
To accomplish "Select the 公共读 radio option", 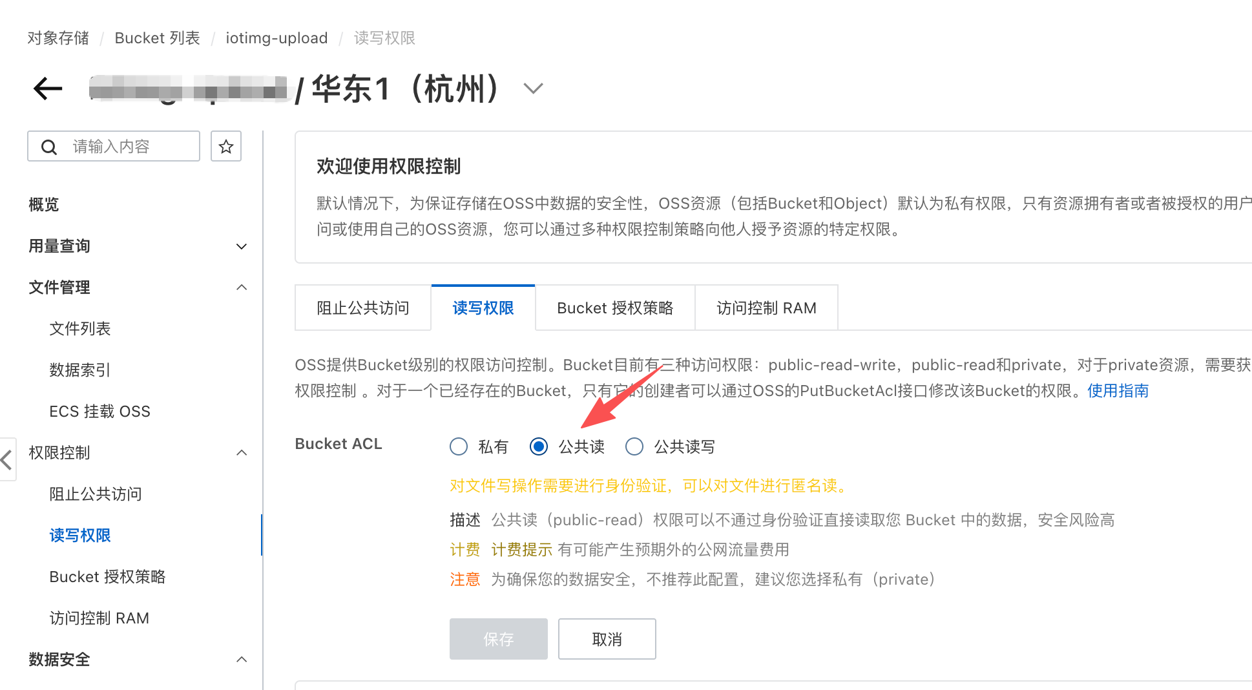I will click(539, 446).
